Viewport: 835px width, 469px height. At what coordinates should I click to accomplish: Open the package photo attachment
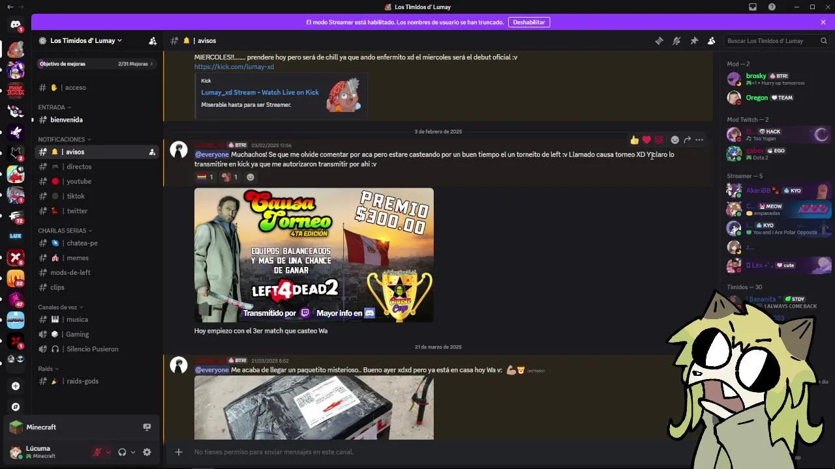(314, 408)
